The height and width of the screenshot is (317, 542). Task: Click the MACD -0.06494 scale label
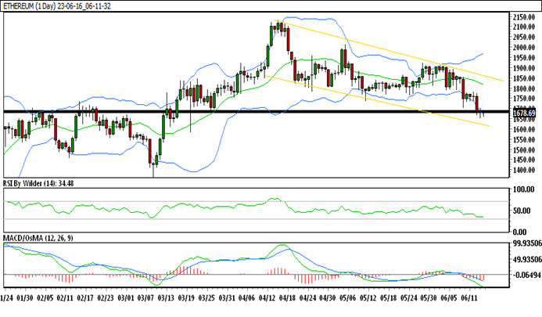527,276
